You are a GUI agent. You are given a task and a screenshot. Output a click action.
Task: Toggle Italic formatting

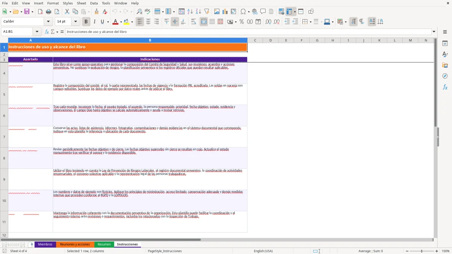(x=95, y=22)
